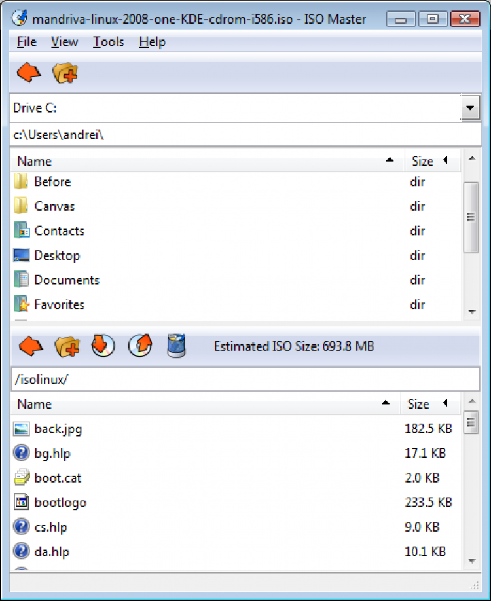Open the Drive C: dropdown
The image size is (491, 601).
tap(469, 108)
